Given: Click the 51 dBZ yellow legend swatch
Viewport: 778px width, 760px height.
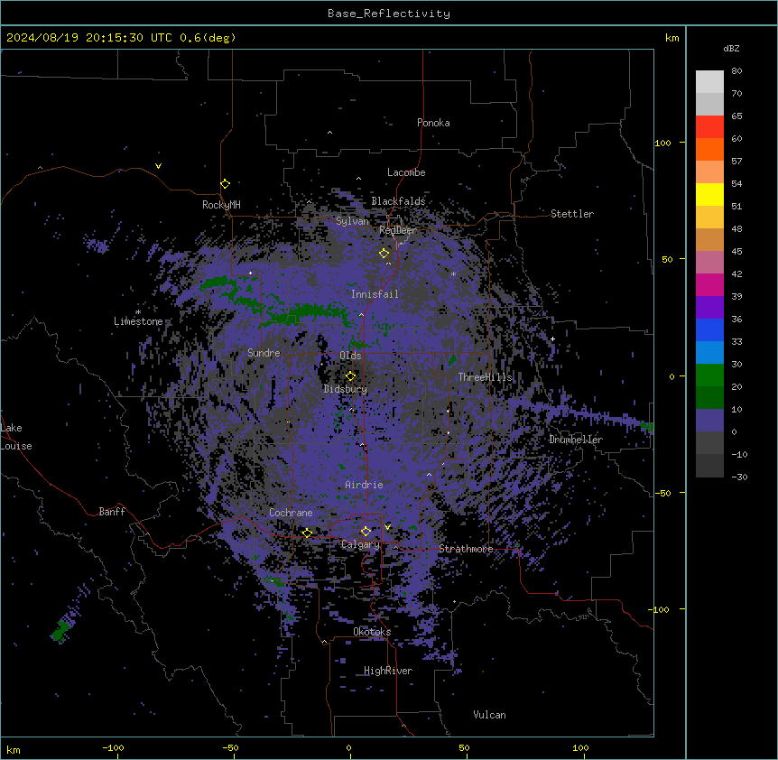Looking at the screenshot, I should [x=709, y=194].
